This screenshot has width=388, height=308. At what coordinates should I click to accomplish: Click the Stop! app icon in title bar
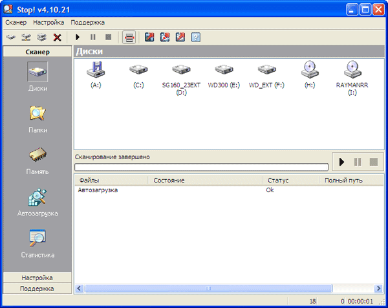8,9
